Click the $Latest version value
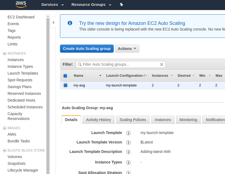Screen dimensions: 225x174 click(x=146, y=142)
